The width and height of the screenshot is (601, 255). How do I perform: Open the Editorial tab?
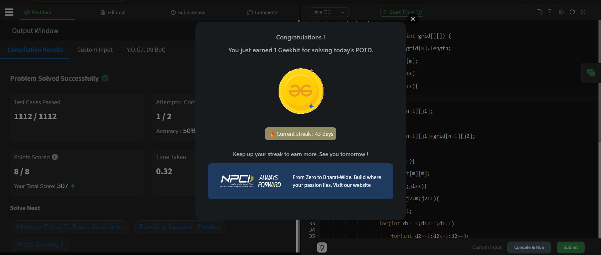click(113, 13)
